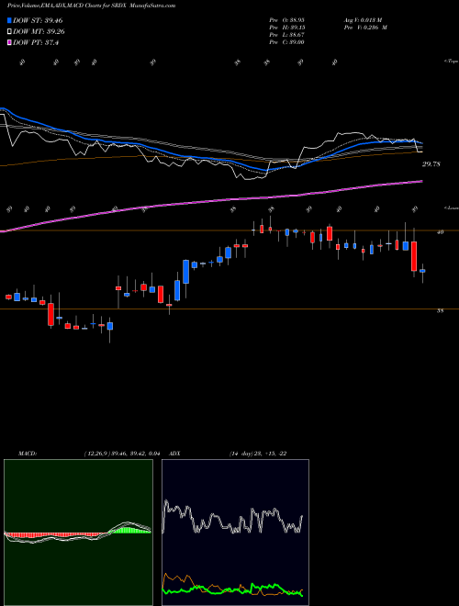This screenshot has width=459, height=606.
Task: Select the 'DOW MT: 39.26' legend text
Action: (x=39, y=32)
